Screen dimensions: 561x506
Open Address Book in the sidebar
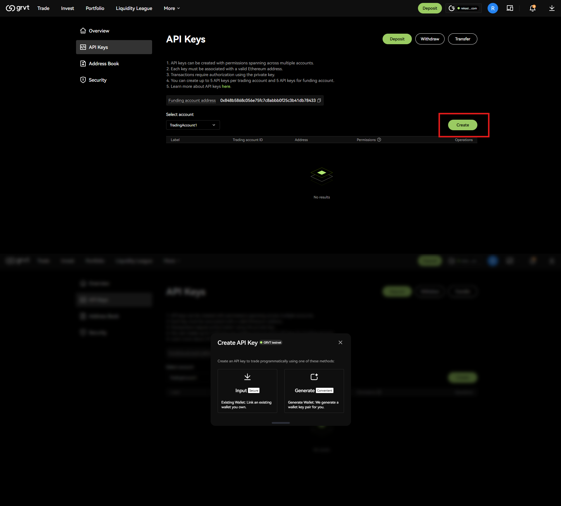point(104,64)
